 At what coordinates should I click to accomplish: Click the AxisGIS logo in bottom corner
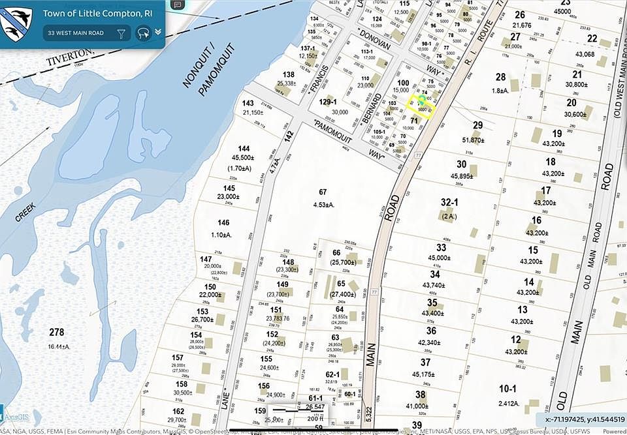tap(16, 416)
